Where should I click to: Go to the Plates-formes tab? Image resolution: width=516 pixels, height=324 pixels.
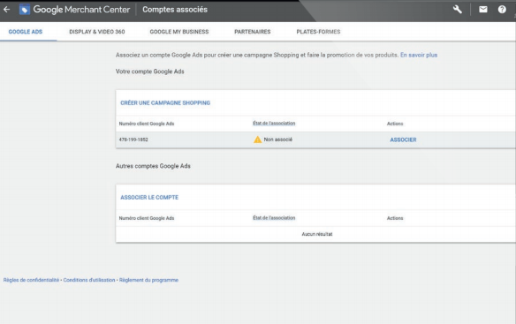pyautogui.click(x=318, y=32)
